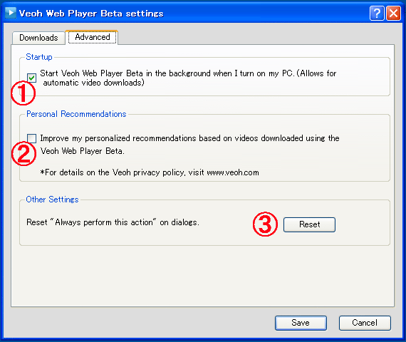Click the Startup group heading
Image resolution: width=406 pixels, height=342 pixels.
(x=39, y=57)
